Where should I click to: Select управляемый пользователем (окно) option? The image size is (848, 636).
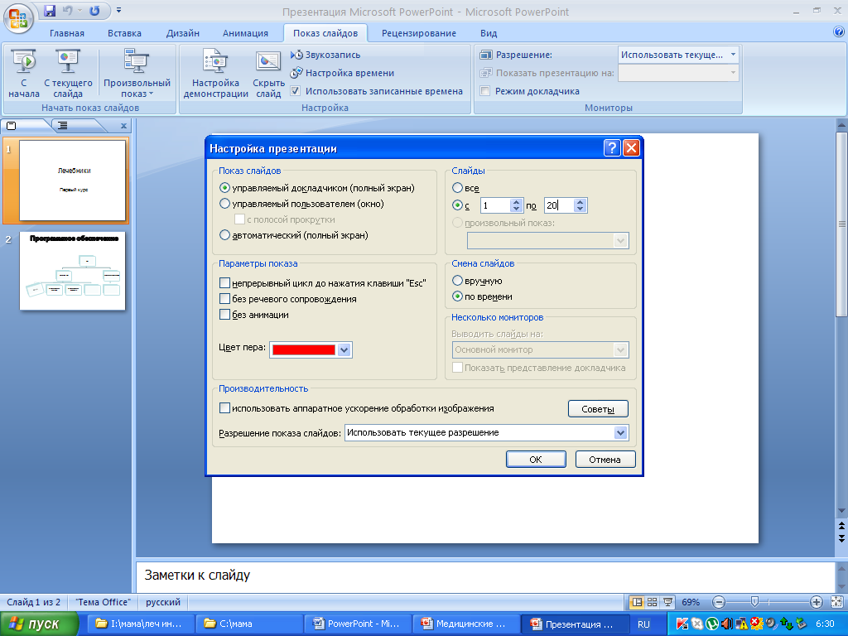pos(225,204)
